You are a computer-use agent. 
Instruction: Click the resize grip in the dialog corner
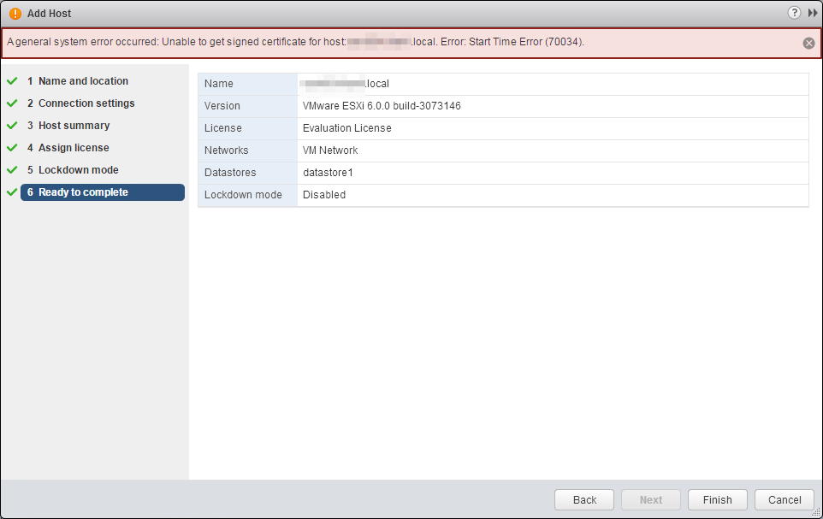coord(816,513)
